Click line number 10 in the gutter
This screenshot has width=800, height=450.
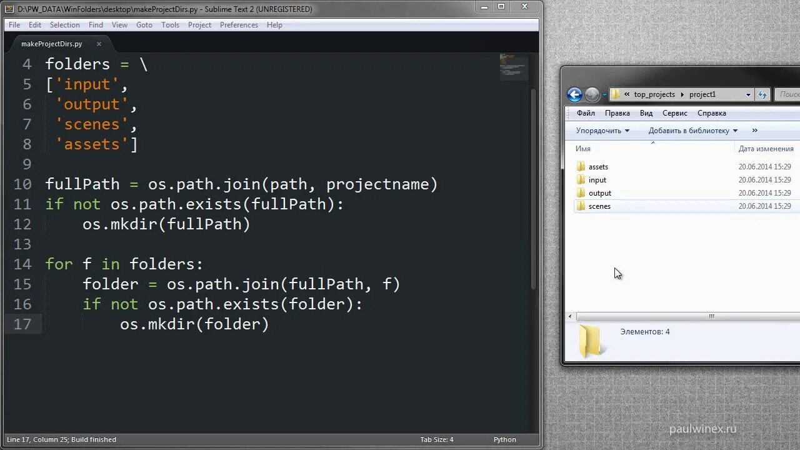click(x=22, y=184)
